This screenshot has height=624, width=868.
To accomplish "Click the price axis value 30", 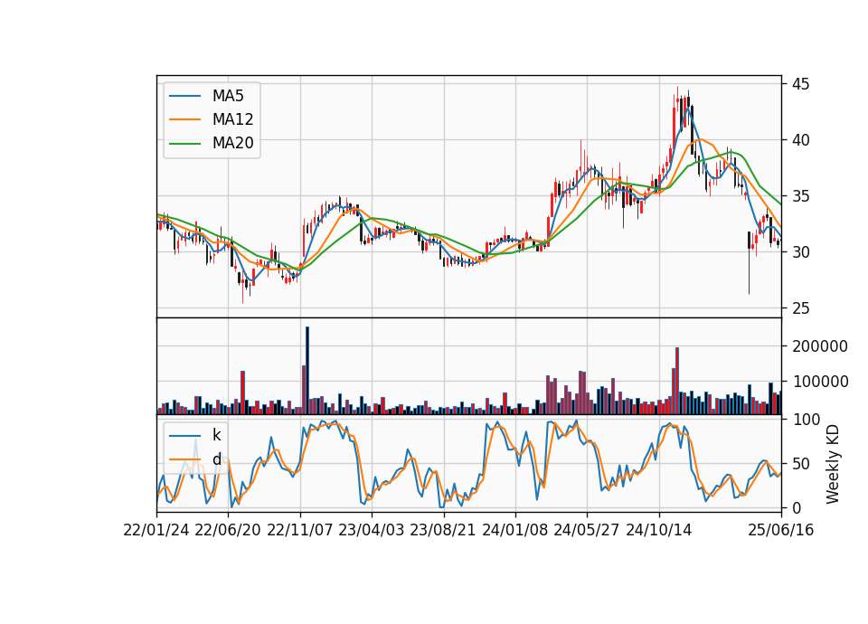I will coord(800,252).
